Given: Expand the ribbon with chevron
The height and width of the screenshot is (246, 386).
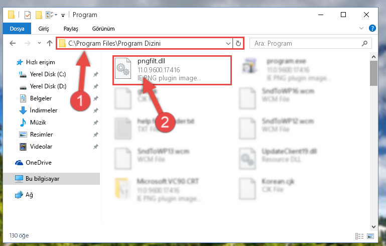Looking at the screenshot, I should click(x=361, y=28).
